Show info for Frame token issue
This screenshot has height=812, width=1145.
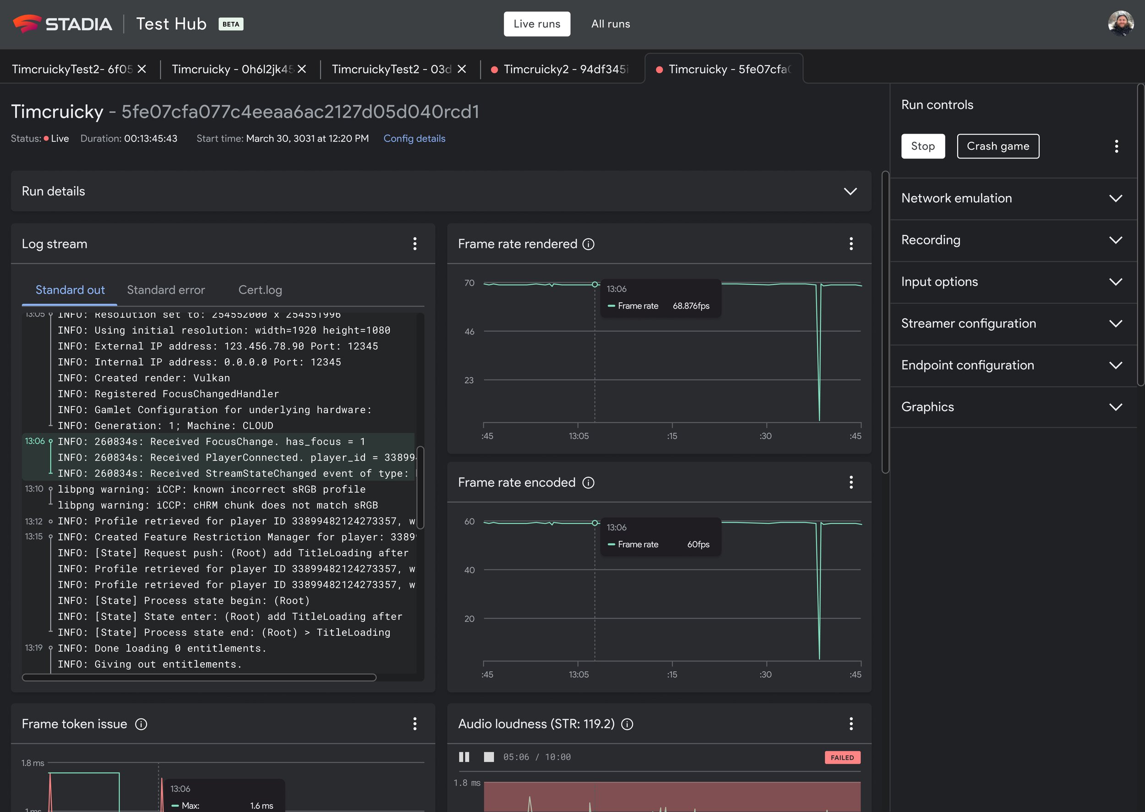pos(141,724)
